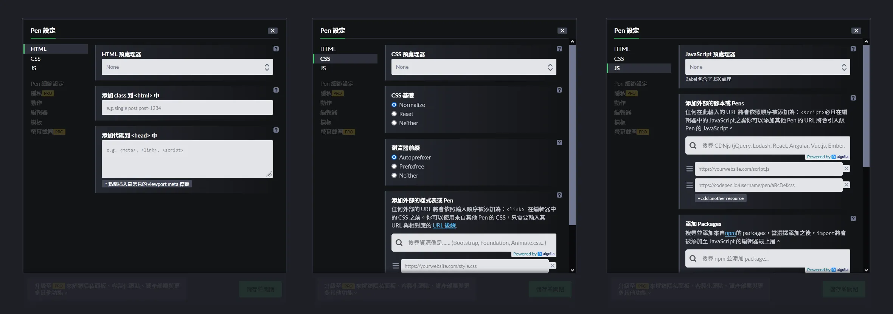Click help icon for 添加代碼到 <head> section
Image resolution: width=893 pixels, height=314 pixels.
point(276,130)
